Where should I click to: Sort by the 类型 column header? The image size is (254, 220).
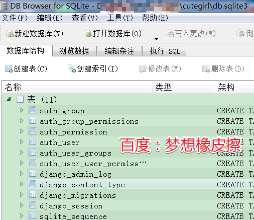pyautogui.click(x=184, y=87)
